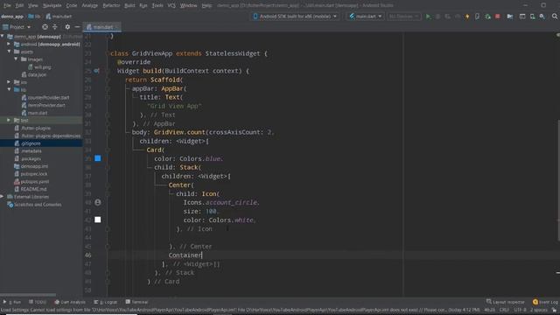Image resolution: width=560 pixels, height=315 pixels.
Task: Run the app with the green play button
Action: [428, 17]
